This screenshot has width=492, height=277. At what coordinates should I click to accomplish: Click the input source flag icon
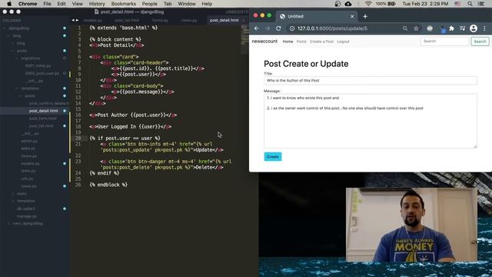(458, 4)
